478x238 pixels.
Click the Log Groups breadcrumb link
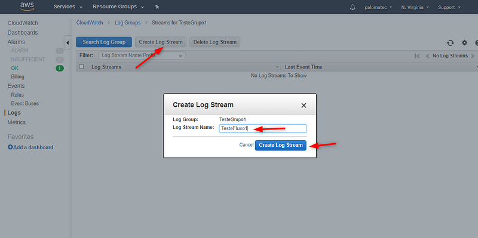(x=127, y=23)
